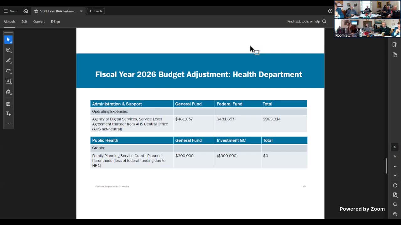Open the Fill & Sign pen tool
Screen dimensions: 401x225
(8, 92)
